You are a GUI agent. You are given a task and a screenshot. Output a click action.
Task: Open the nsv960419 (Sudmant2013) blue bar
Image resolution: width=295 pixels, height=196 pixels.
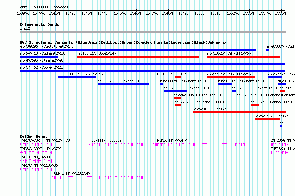pos(77,77)
